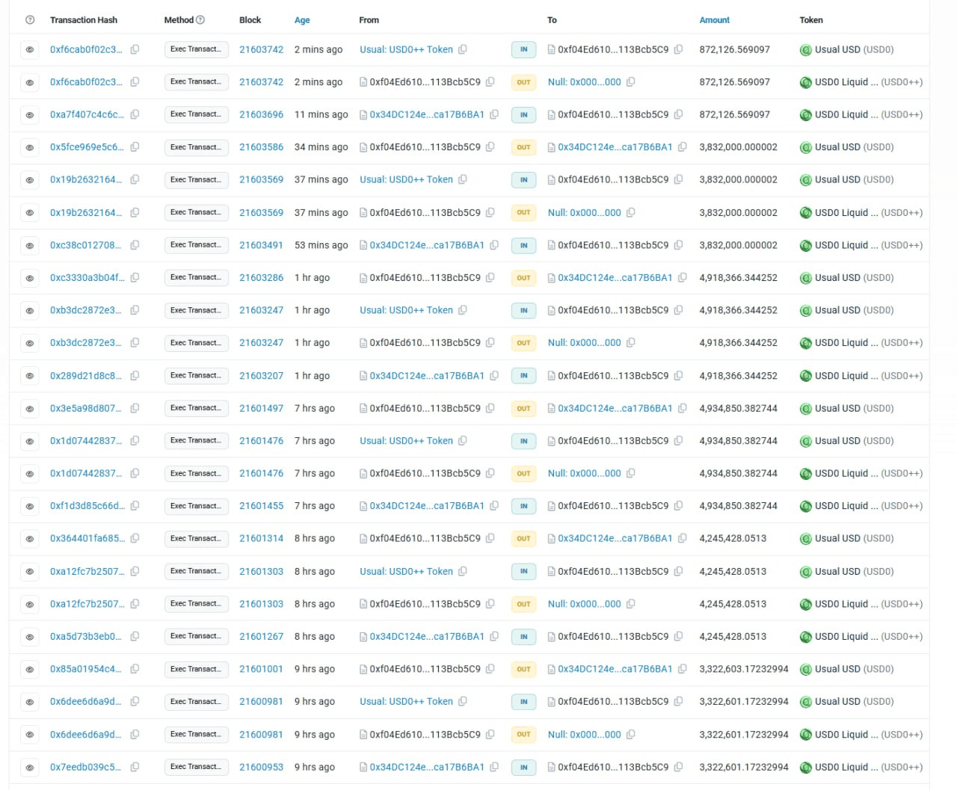Open Usual USD (USD0) token in block 21603586 row
This screenshot has width=957, height=790.
(x=854, y=147)
